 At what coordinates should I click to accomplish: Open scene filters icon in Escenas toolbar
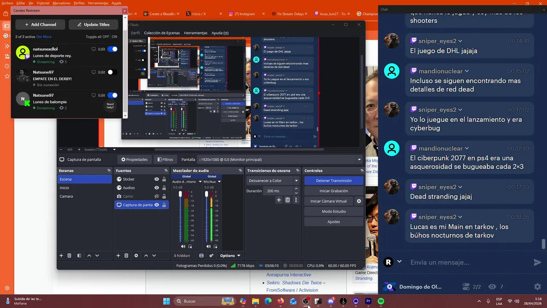pyautogui.click(x=79, y=255)
